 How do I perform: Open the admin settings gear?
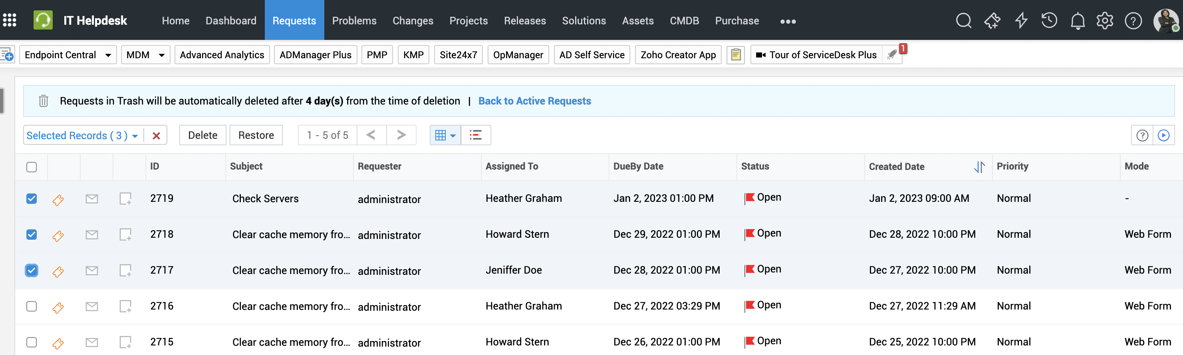click(x=1104, y=21)
